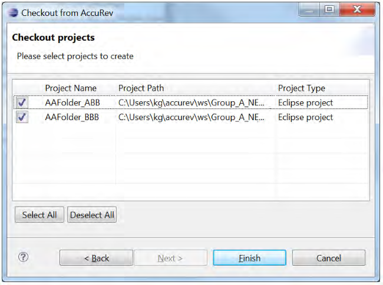383x285 pixels.
Task: Click Eclipse project type in AAFolder_BBB row
Action: (x=305, y=117)
